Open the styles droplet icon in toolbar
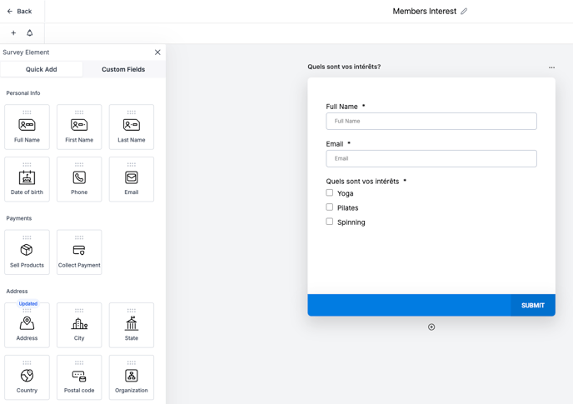This screenshot has width=573, height=404. click(30, 33)
